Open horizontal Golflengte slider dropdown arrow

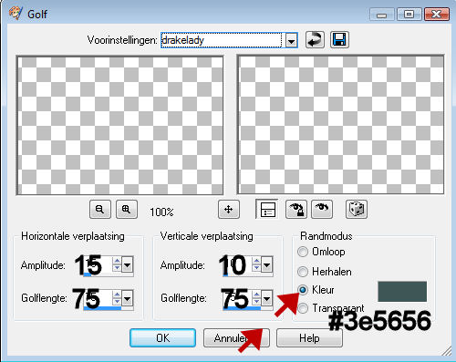pyautogui.click(x=127, y=298)
